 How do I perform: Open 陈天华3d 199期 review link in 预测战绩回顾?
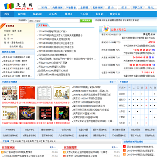[17, 57]
